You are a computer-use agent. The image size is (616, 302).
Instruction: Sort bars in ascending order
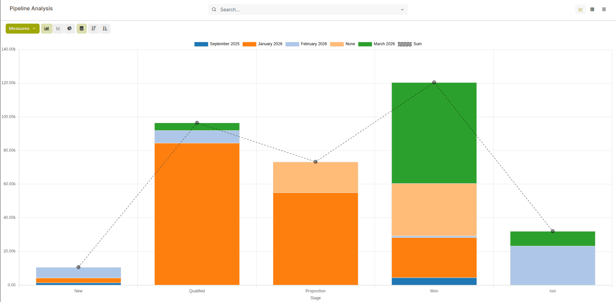pyautogui.click(x=105, y=29)
